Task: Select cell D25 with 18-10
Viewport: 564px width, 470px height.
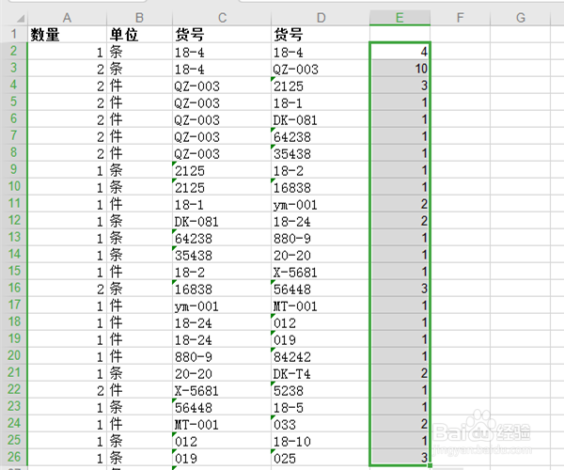Action: click(x=321, y=441)
